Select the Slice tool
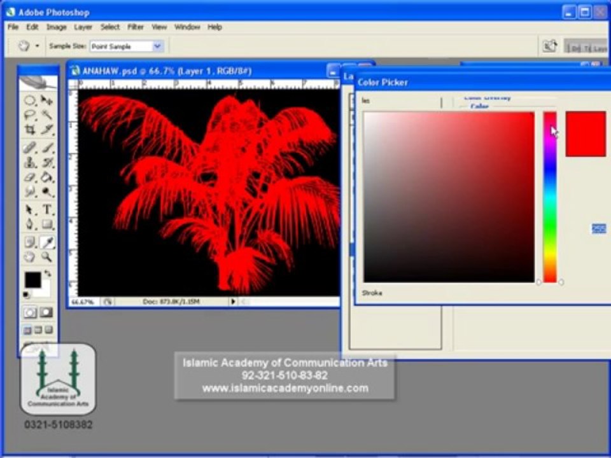Viewport: 611px width, 458px height. [47, 129]
